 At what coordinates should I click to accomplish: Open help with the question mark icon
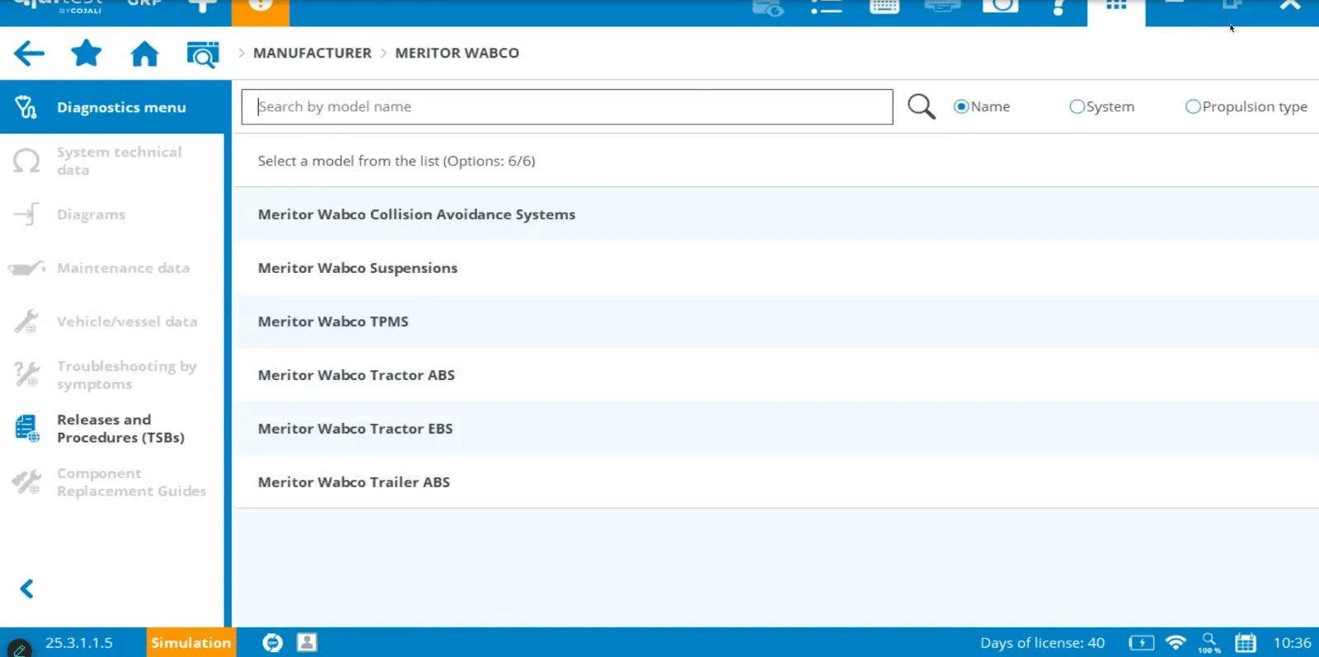[1058, 7]
